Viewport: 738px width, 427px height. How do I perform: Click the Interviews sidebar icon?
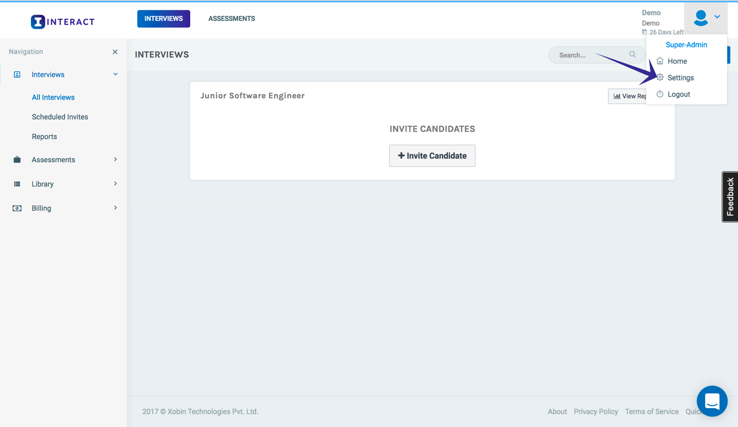click(x=17, y=74)
